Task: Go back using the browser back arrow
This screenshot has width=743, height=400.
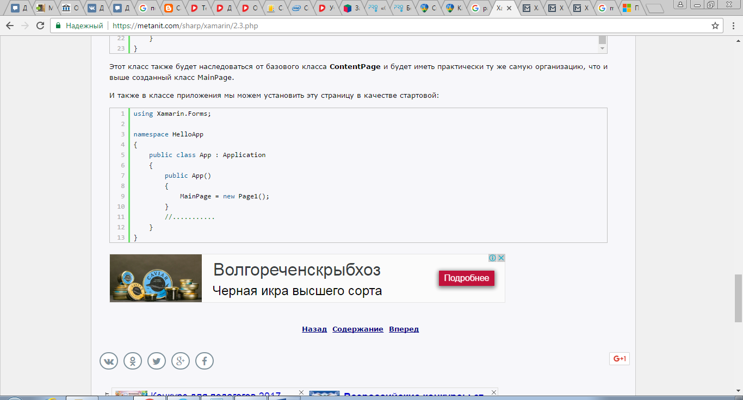Action: pyautogui.click(x=10, y=26)
